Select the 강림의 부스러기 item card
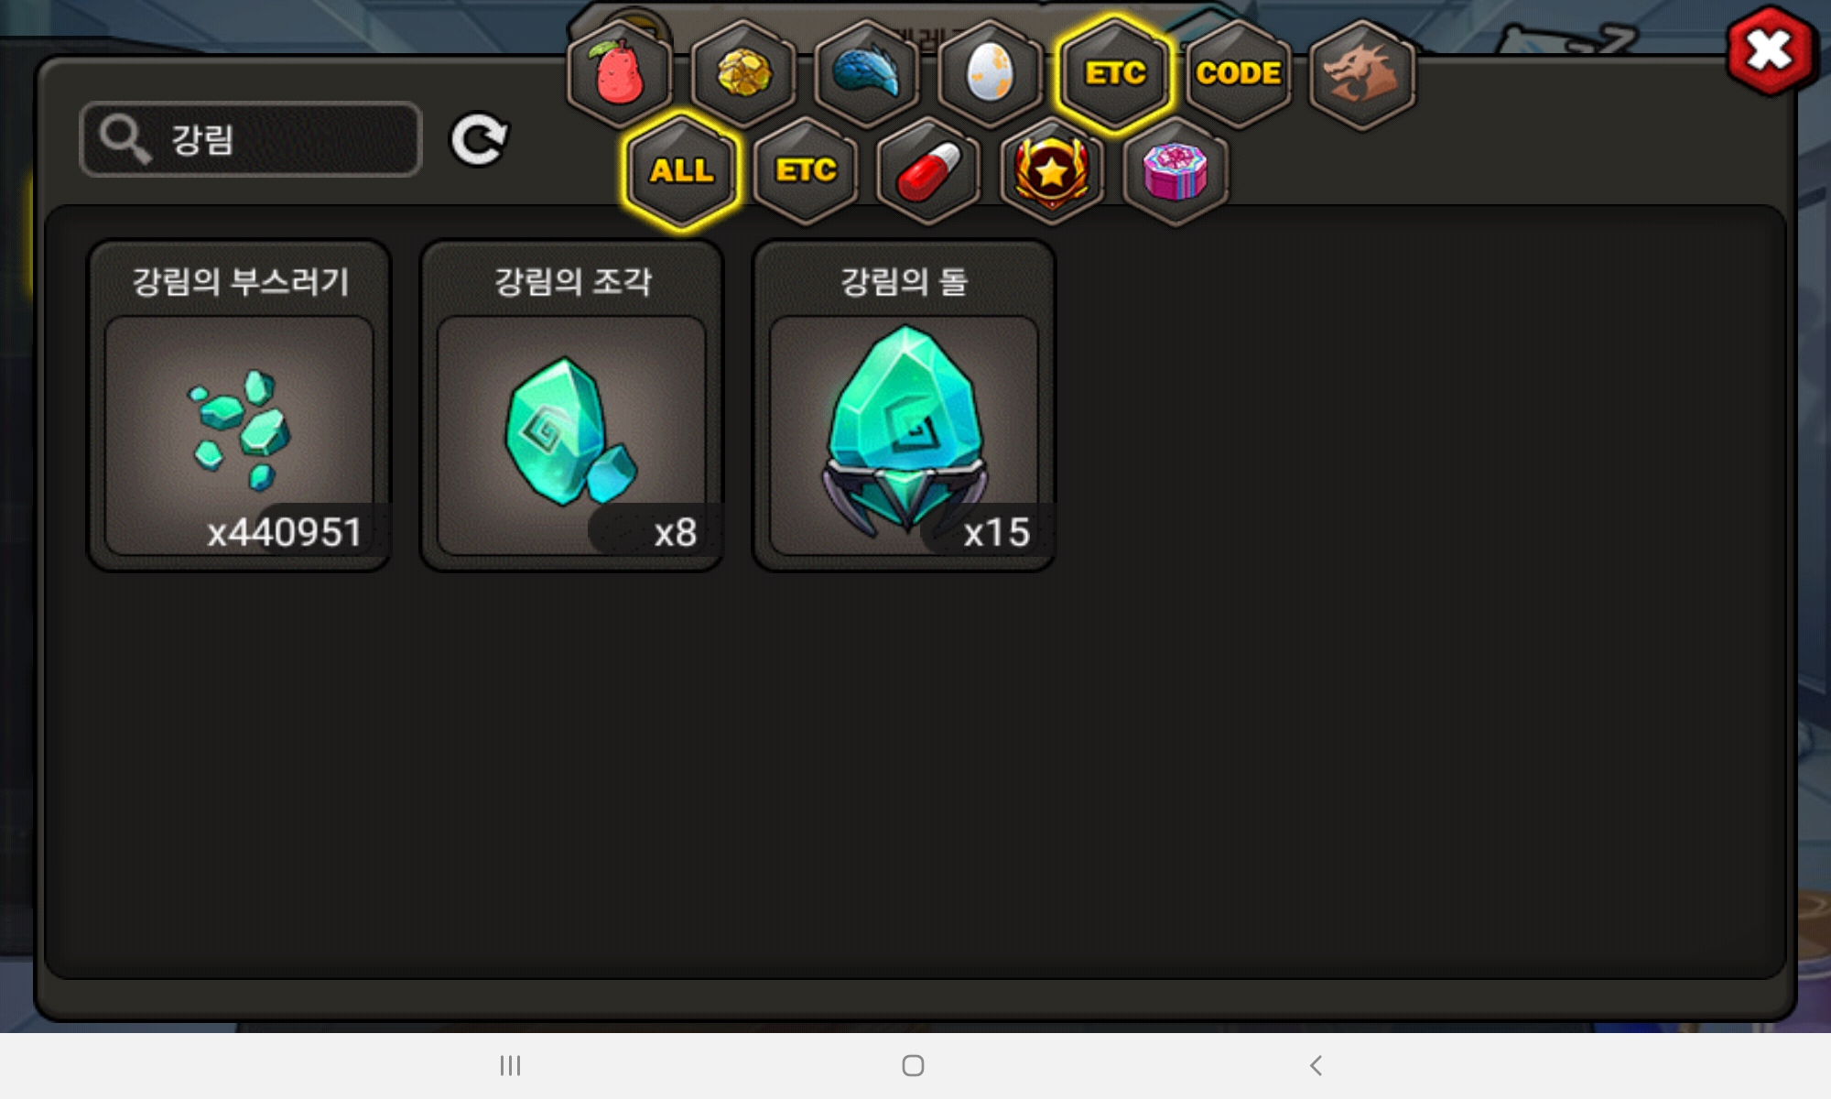1831x1099 pixels. click(x=240, y=406)
